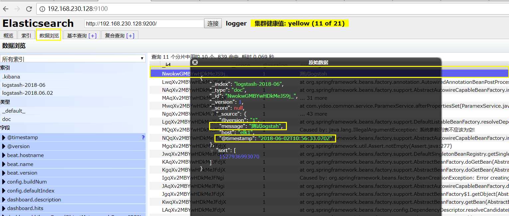Open the row mentioning DefaultSingletonBeanRegistry
The width and height of the screenshot is (509, 216).
pyautogui.click(x=329, y=154)
